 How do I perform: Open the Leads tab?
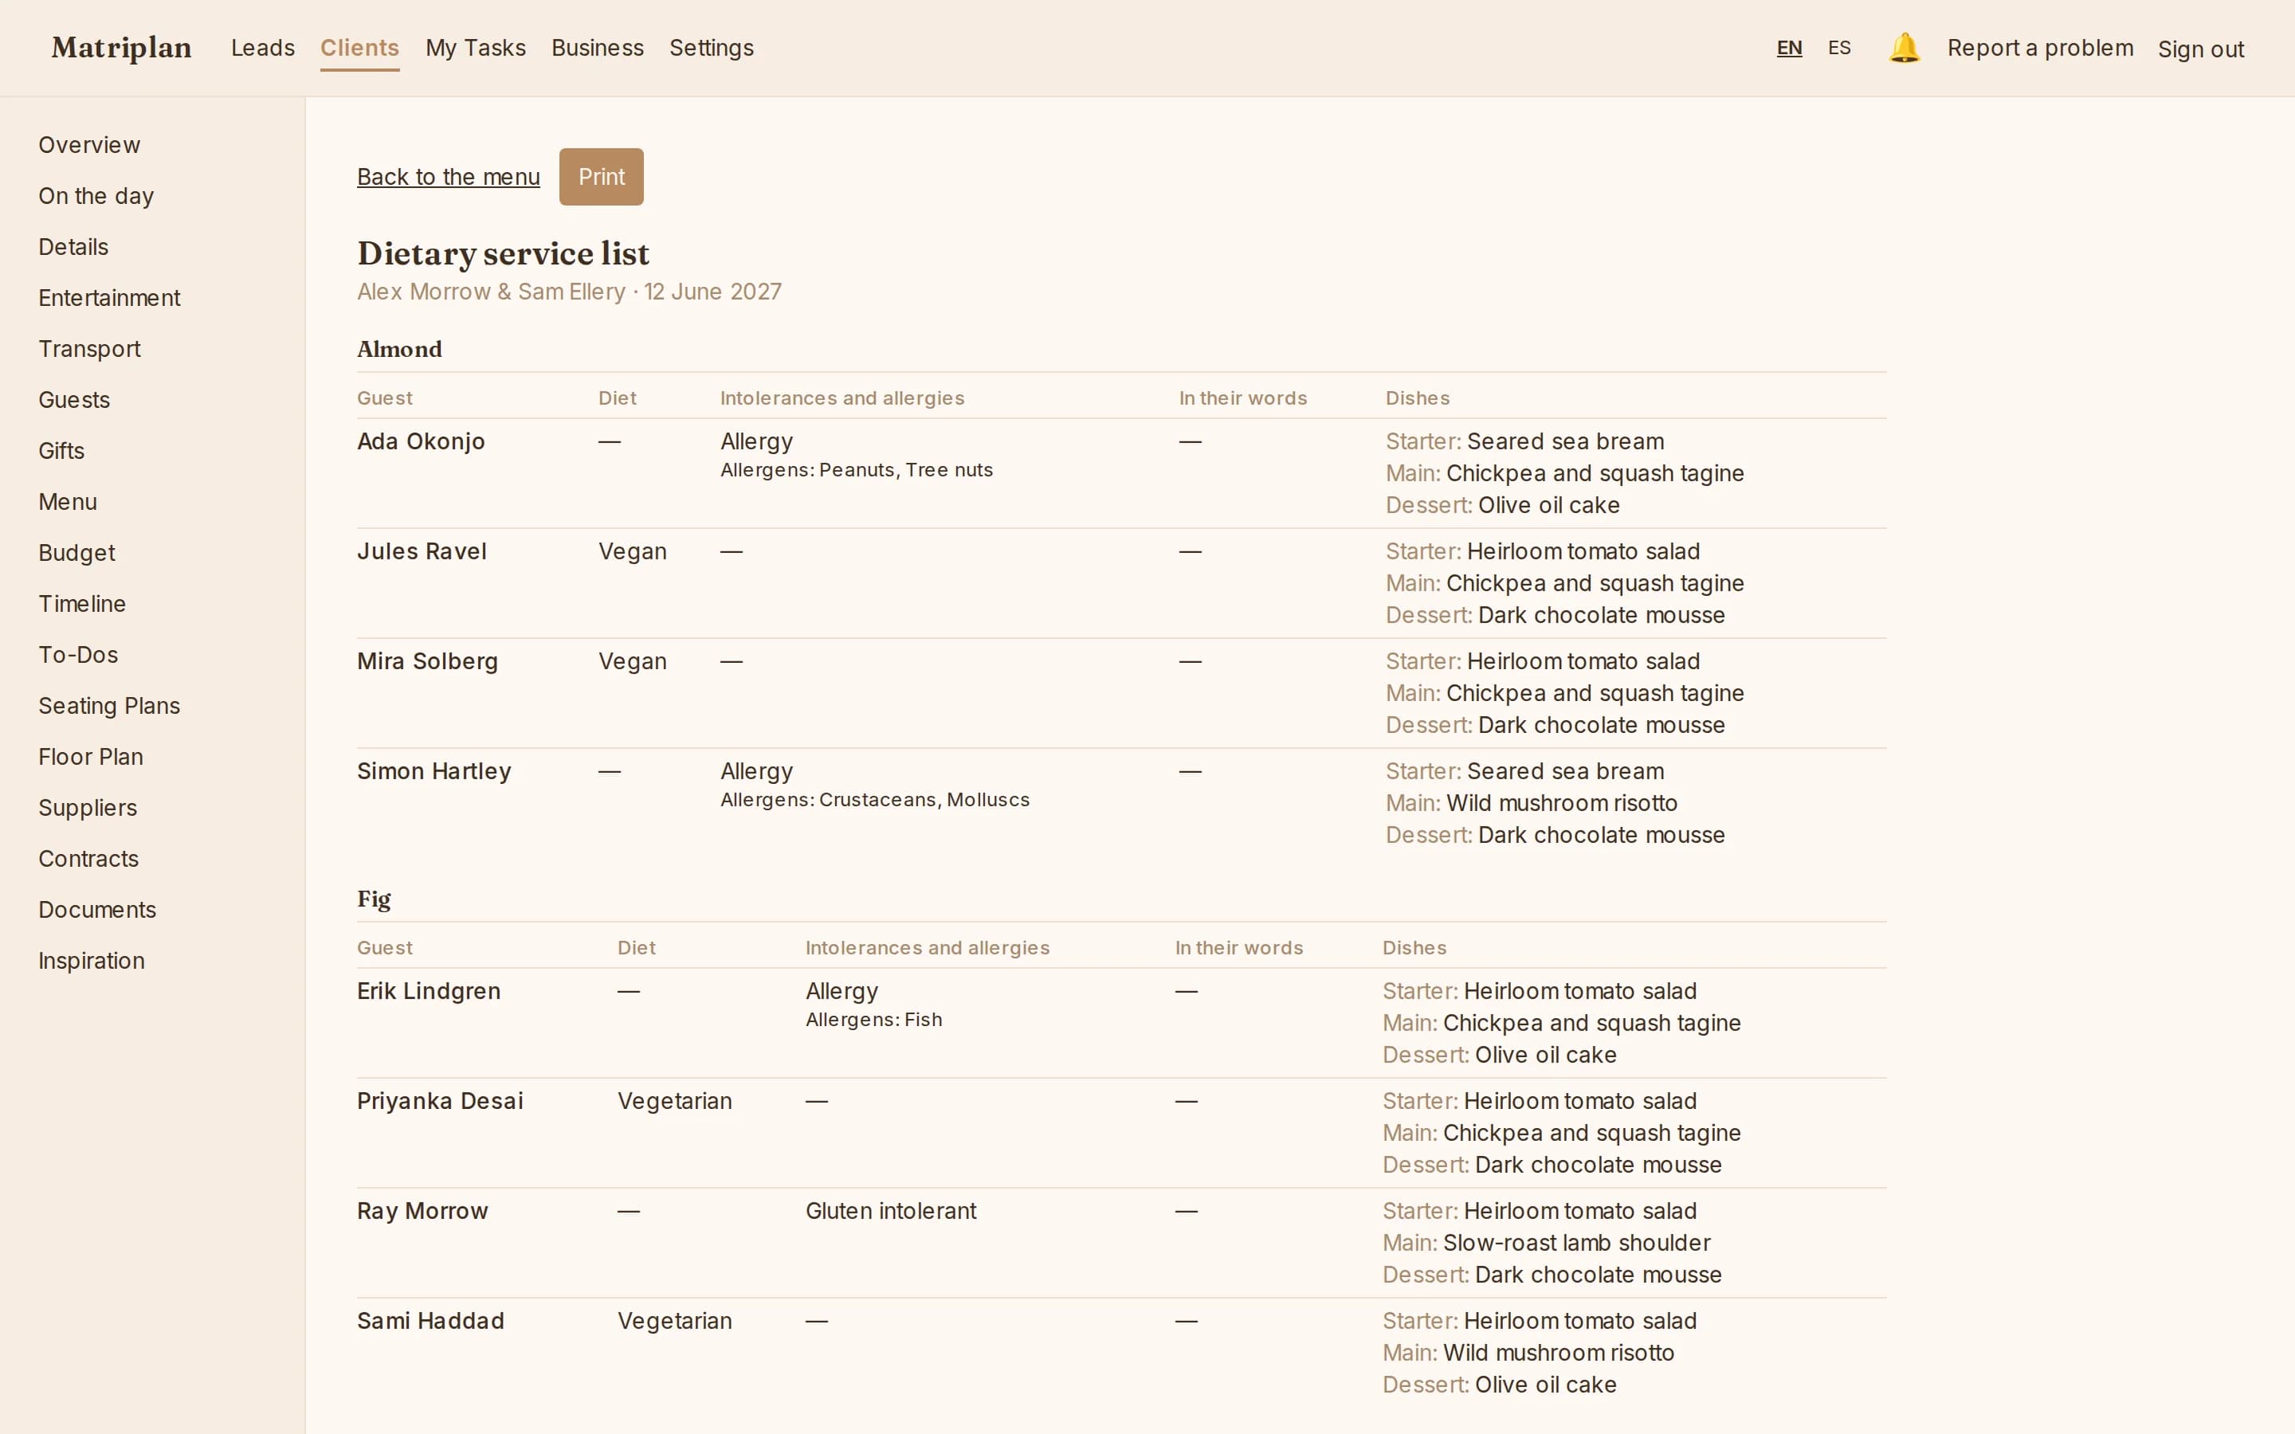coord(263,48)
